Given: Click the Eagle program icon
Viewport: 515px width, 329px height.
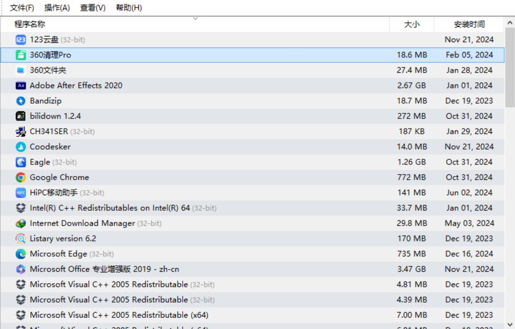Looking at the screenshot, I should (x=20, y=162).
